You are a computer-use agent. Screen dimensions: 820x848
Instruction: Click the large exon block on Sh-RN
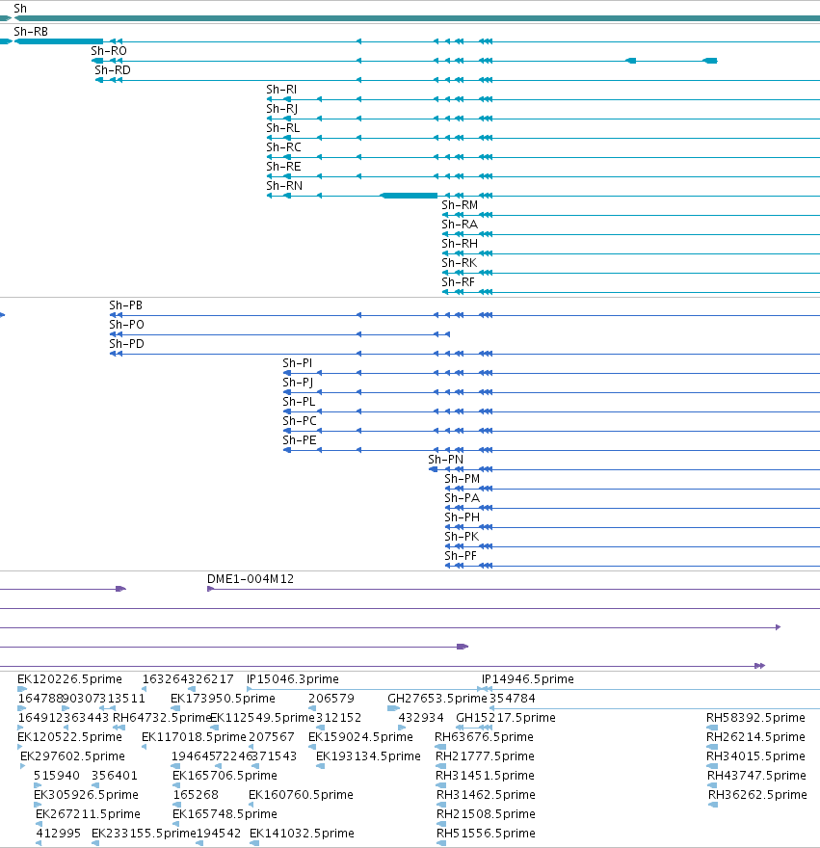point(409,196)
